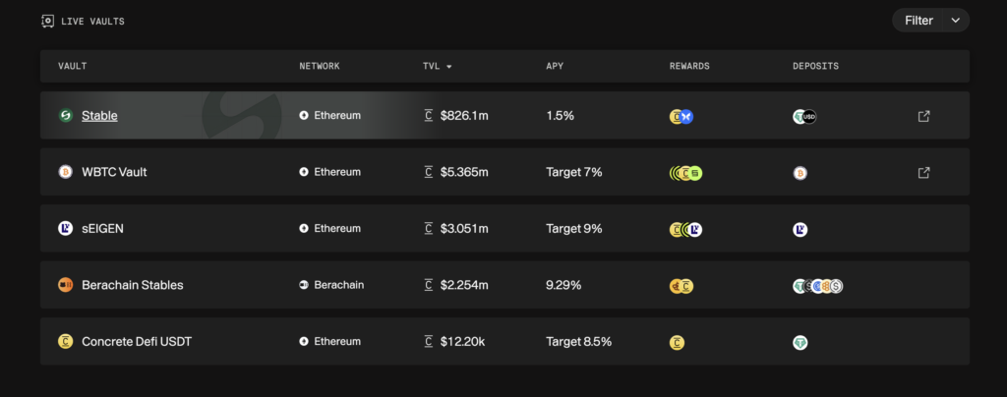This screenshot has height=397, width=1007.
Task: Click the Berachain Stables orange logo icon
Action: click(66, 285)
